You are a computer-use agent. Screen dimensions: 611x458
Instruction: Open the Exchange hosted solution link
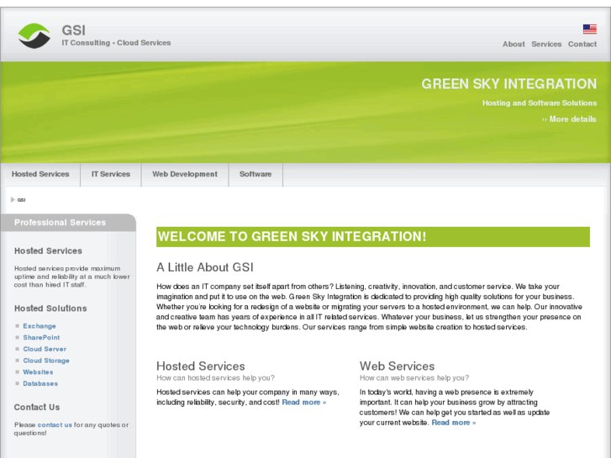point(40,326)
